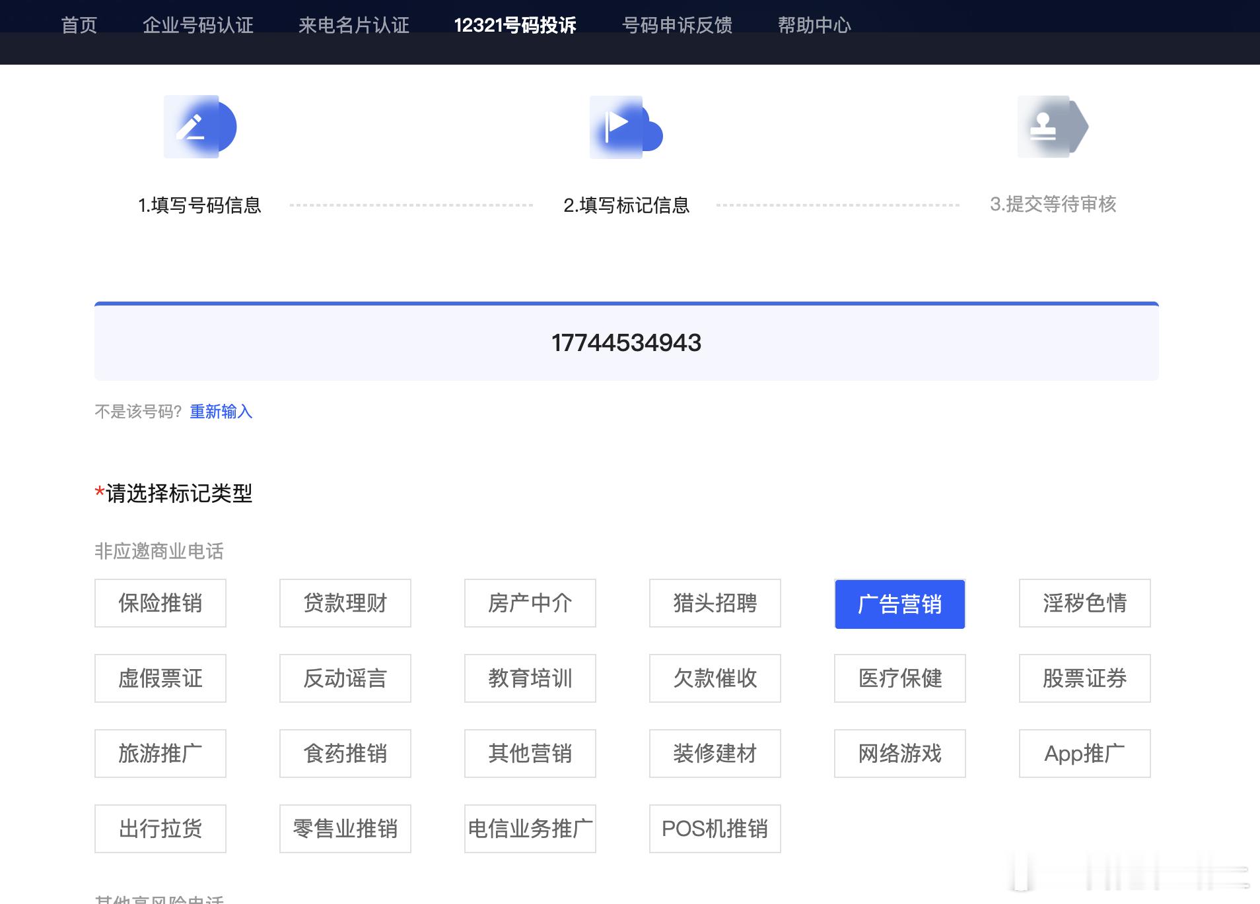
Task: Select the 电信业务推广 option
Action: [530, 829]
